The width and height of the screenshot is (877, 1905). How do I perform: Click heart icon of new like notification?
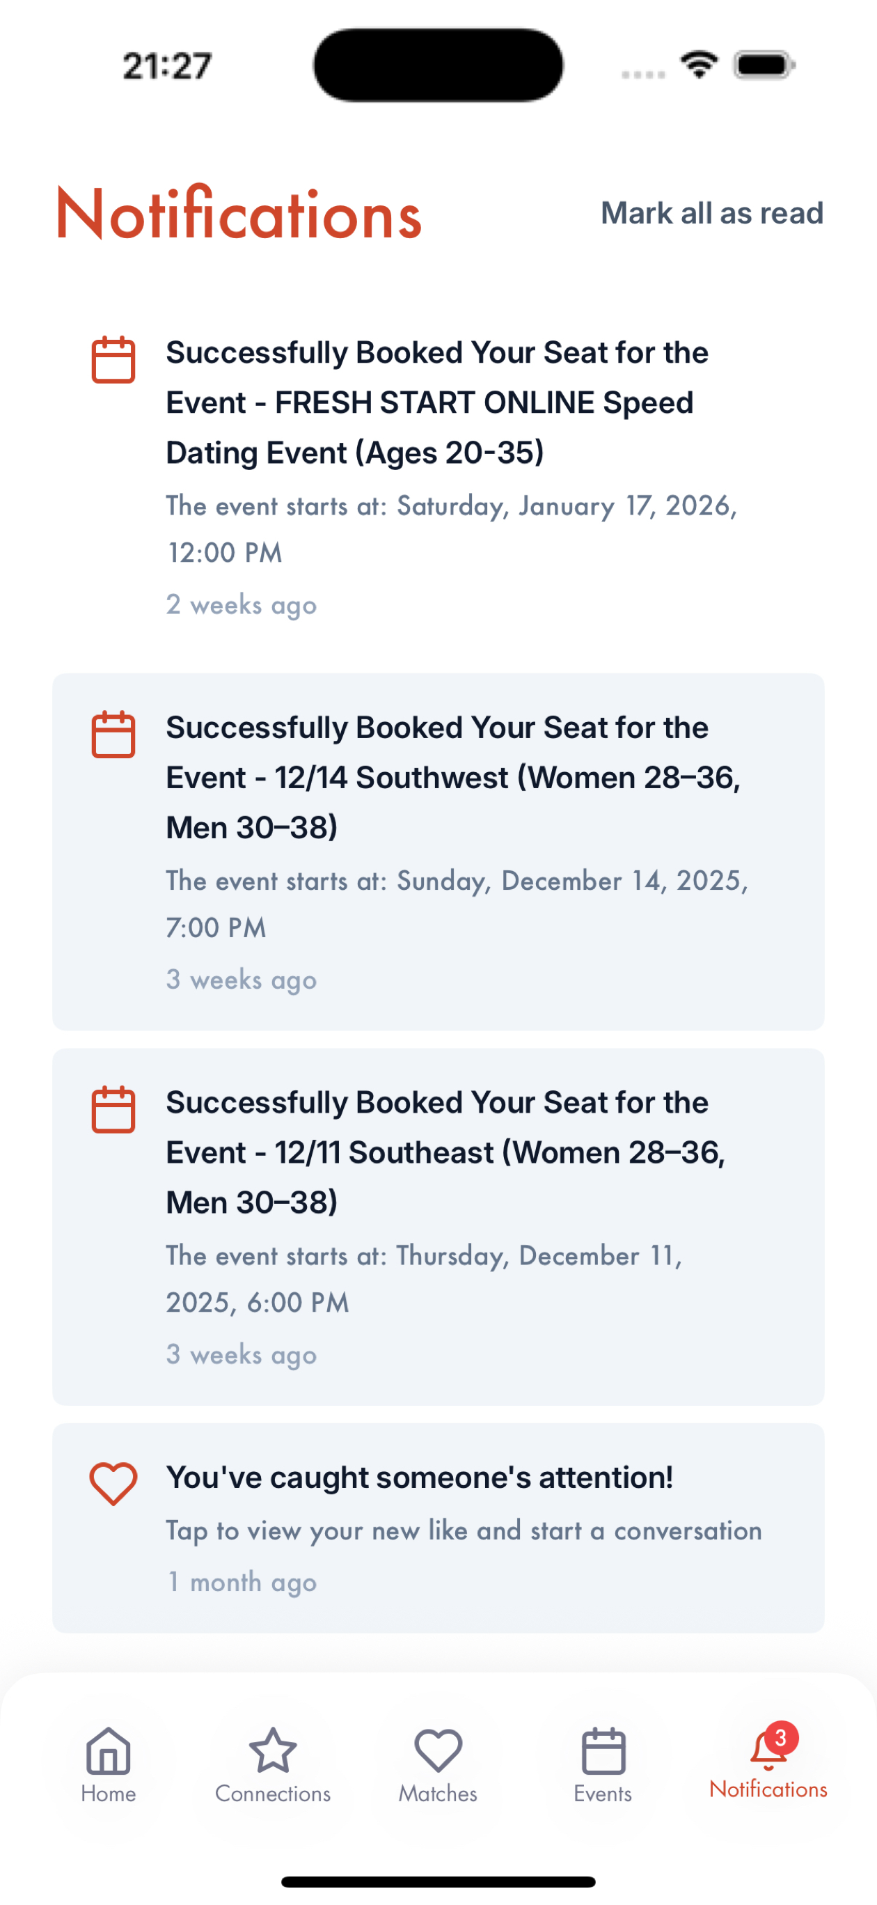tap(113, 1484)
